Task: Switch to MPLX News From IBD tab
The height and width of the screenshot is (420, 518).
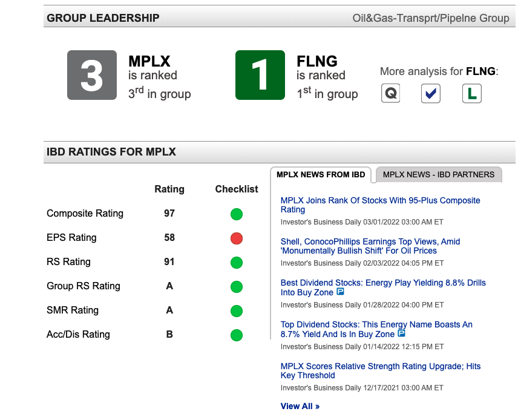Action: coord(321,174)
